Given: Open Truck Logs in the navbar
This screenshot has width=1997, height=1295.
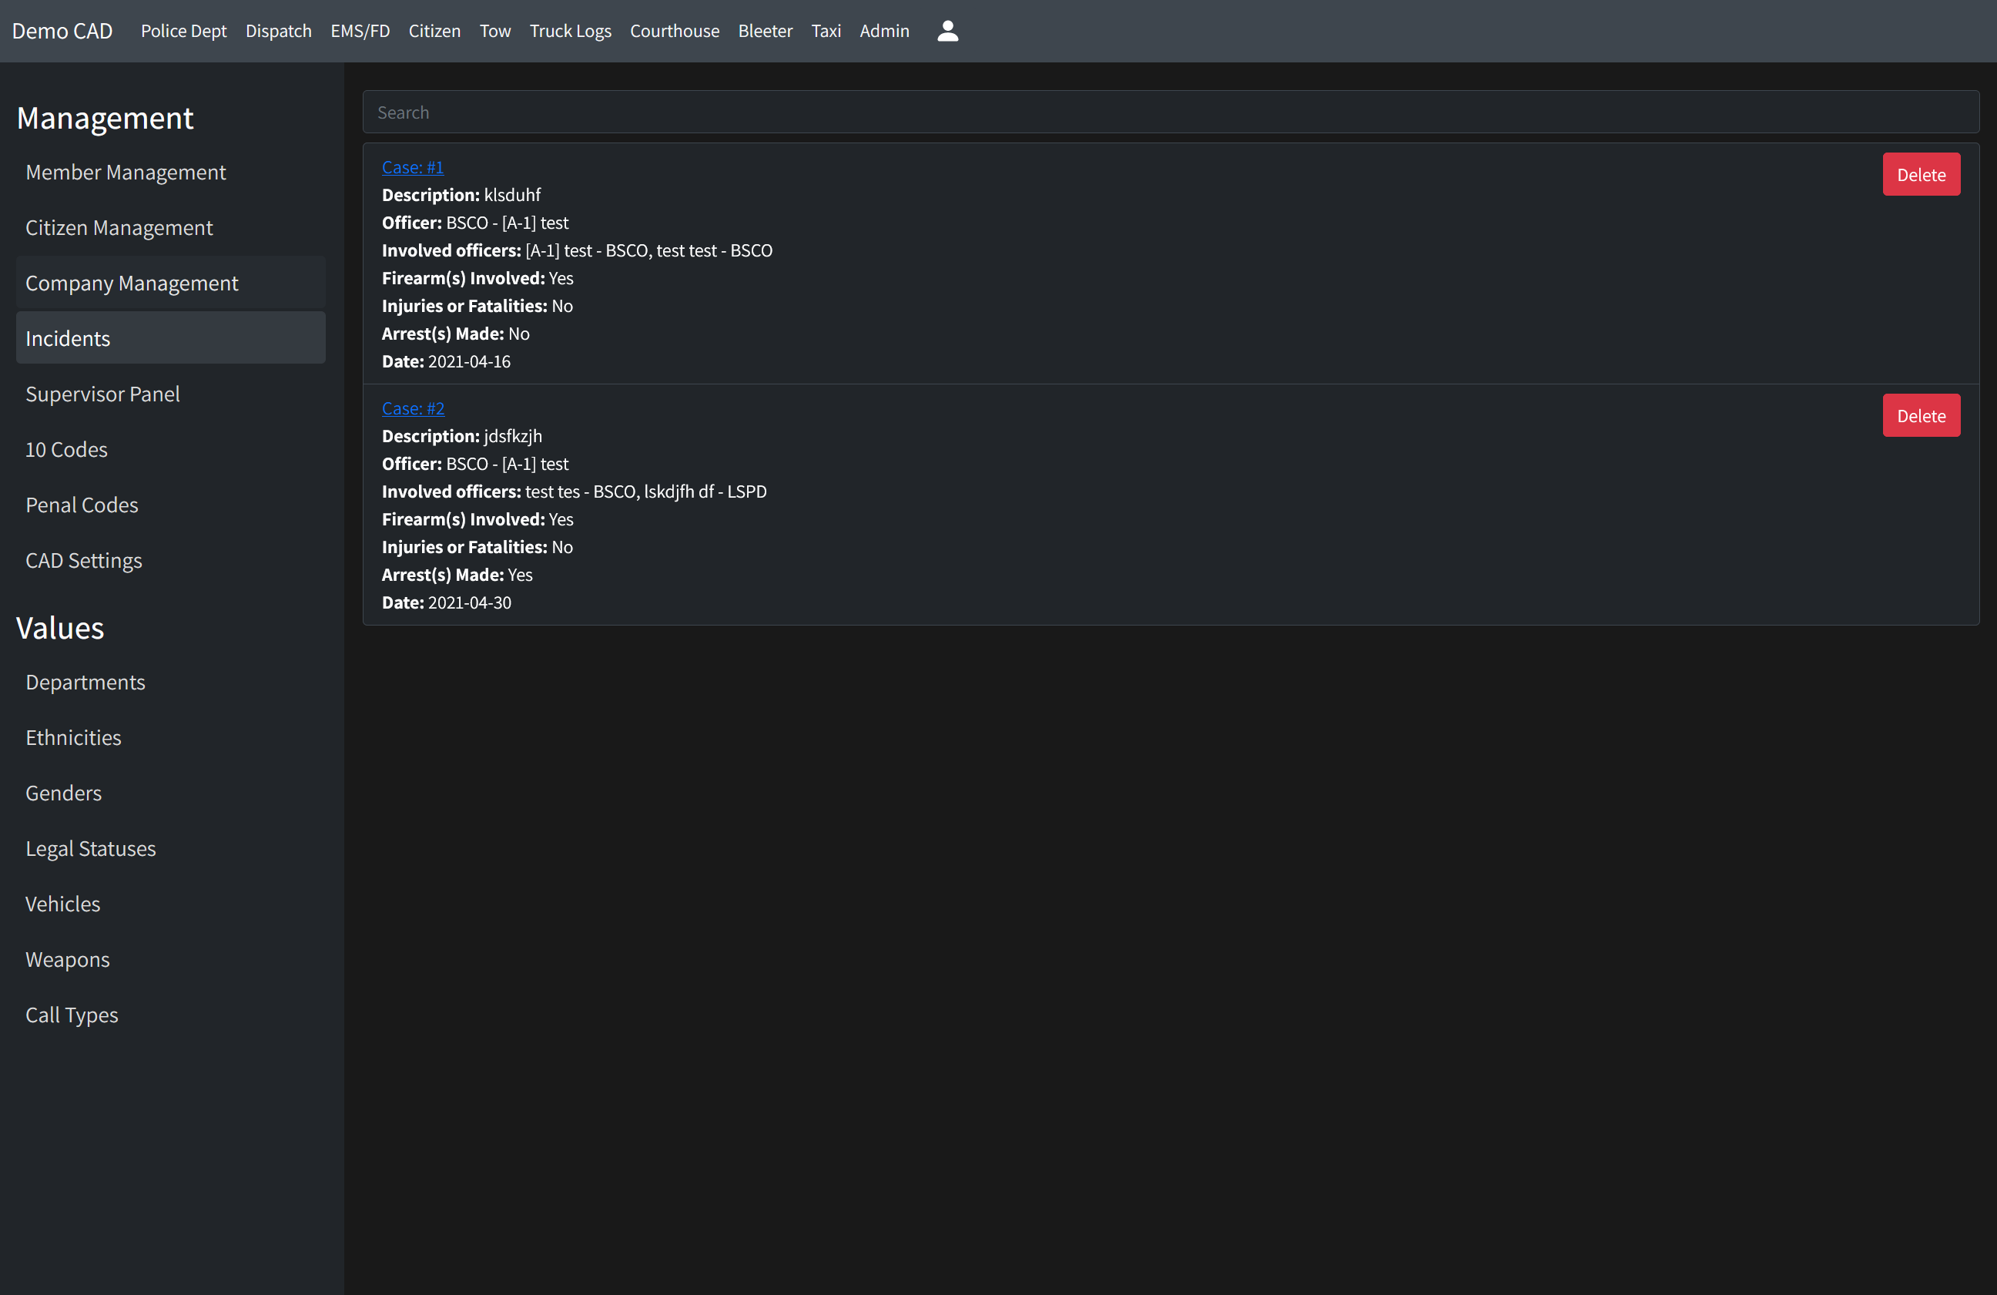Looking at the screenshot, I should coord(570,31).
